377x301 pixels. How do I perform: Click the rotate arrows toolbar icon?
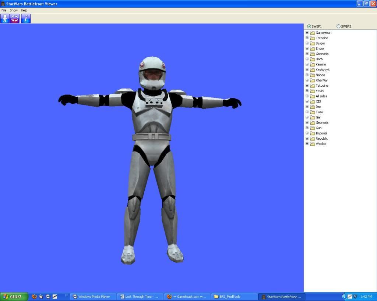click(15, 18)
